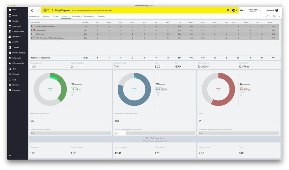Go forward with the right arrow
Image resolution: width=289 pixels, height=170 pixels.
[38, 10]
